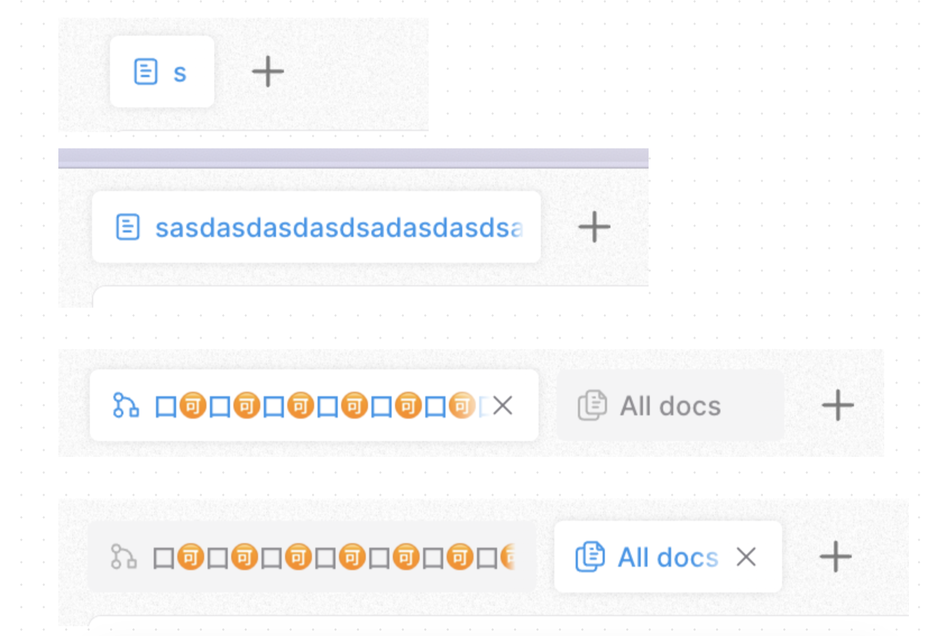Switch to the sasdasdasdsadasdasdsa tab
Screen dimensions: 928x636
(x=338, y=228)
